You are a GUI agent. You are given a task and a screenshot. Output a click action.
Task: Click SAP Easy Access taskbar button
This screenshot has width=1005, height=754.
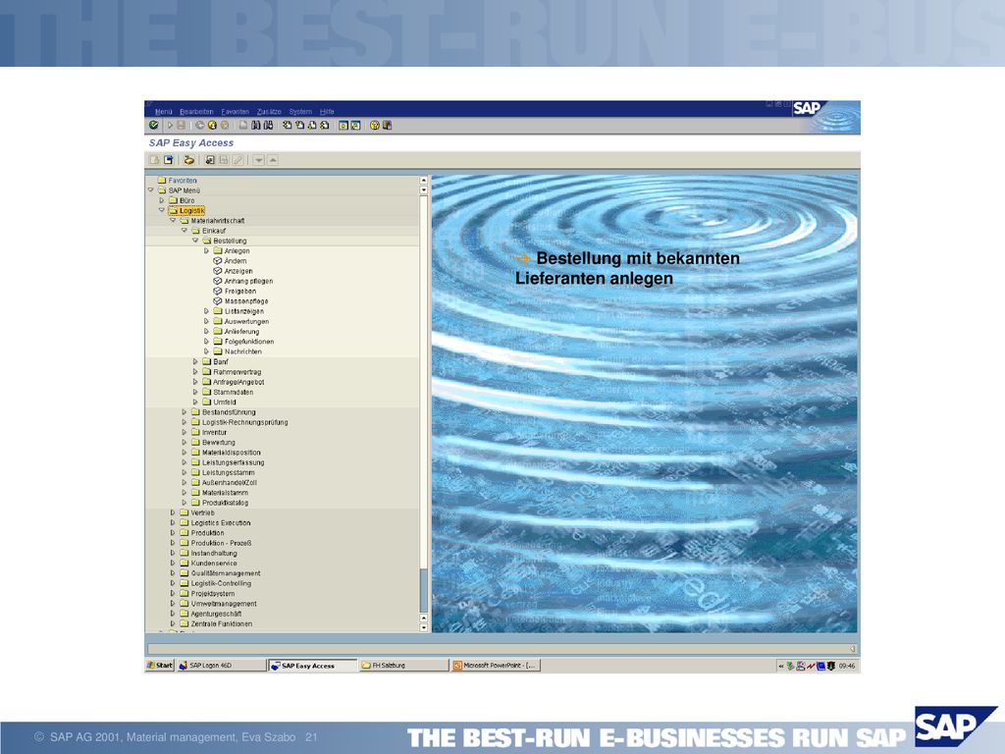point(312,666)
